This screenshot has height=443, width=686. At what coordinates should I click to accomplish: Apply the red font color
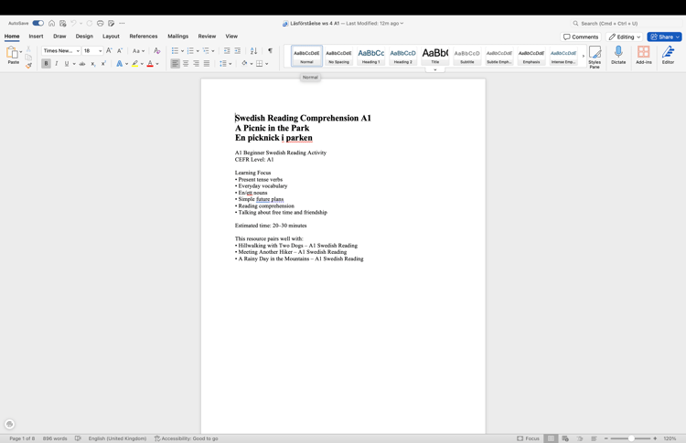[150, 64]
